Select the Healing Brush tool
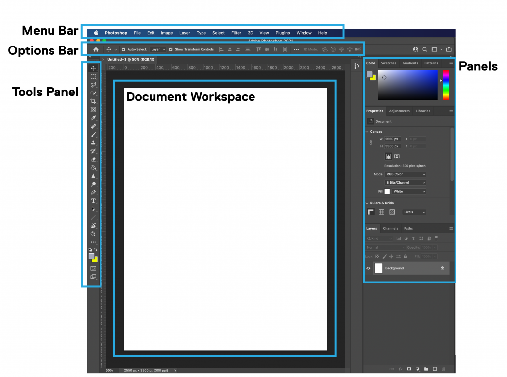The image size is (507, 377). (x=93, y=126)
